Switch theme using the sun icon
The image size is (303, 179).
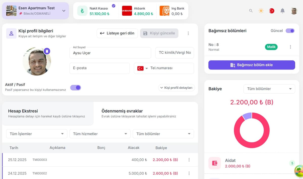(x=261, y=11)
